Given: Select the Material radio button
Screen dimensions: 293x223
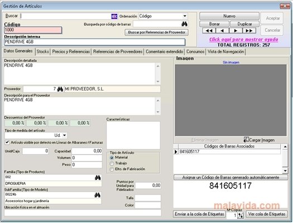Looking at the screenshot, I should pos(112,158).
